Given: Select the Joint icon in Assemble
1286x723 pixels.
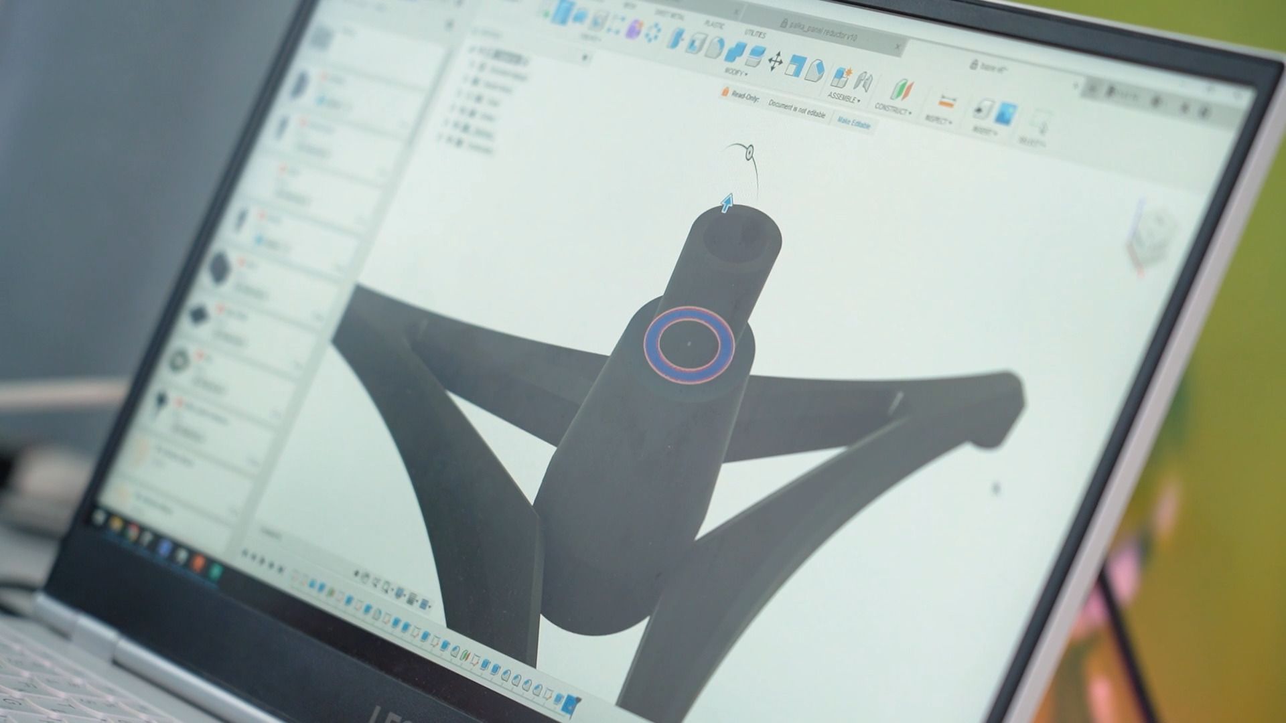Looking at the screenshot, I should point(864,82).
